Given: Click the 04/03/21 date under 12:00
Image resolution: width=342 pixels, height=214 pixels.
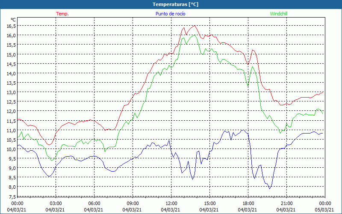Looking at the screenshot, I should click(171, 210).
